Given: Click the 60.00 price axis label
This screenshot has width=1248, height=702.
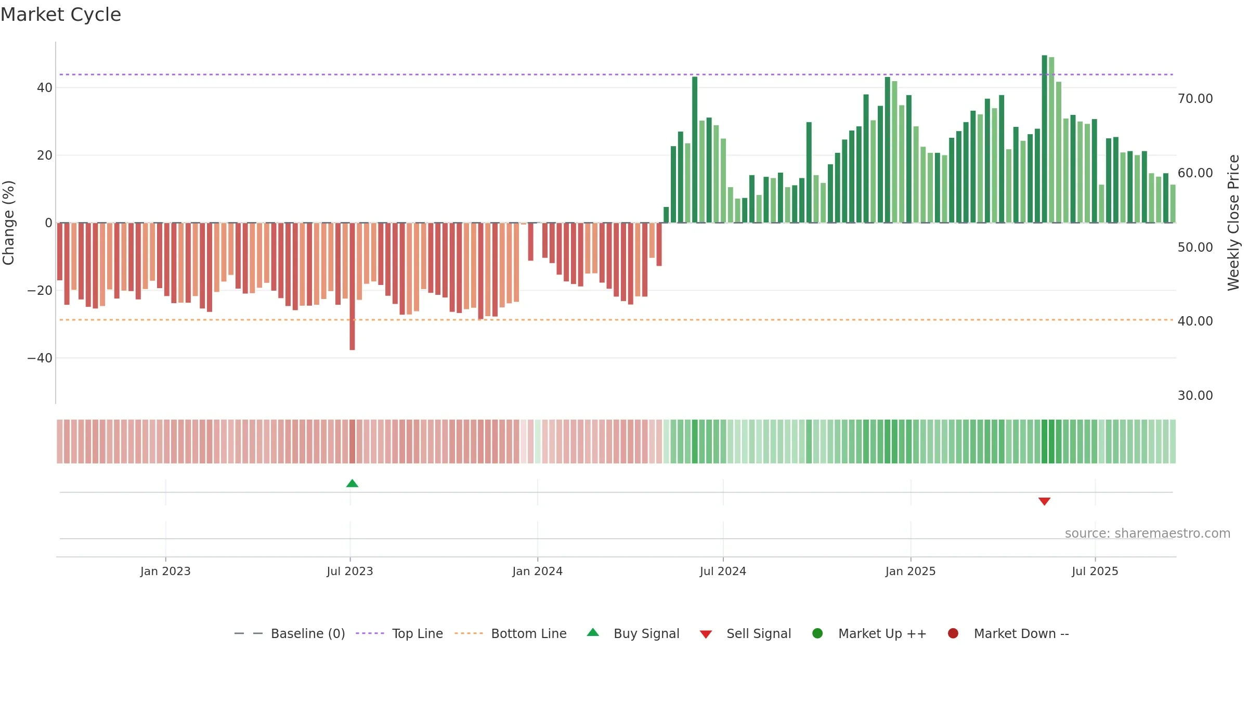Looking at the screenshot, I should [x=1195, y=173].
